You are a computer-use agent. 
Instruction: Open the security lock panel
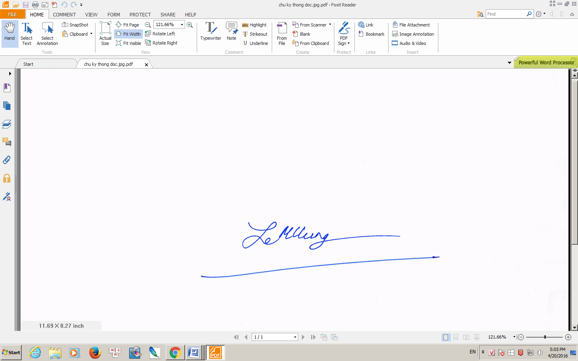7,178
